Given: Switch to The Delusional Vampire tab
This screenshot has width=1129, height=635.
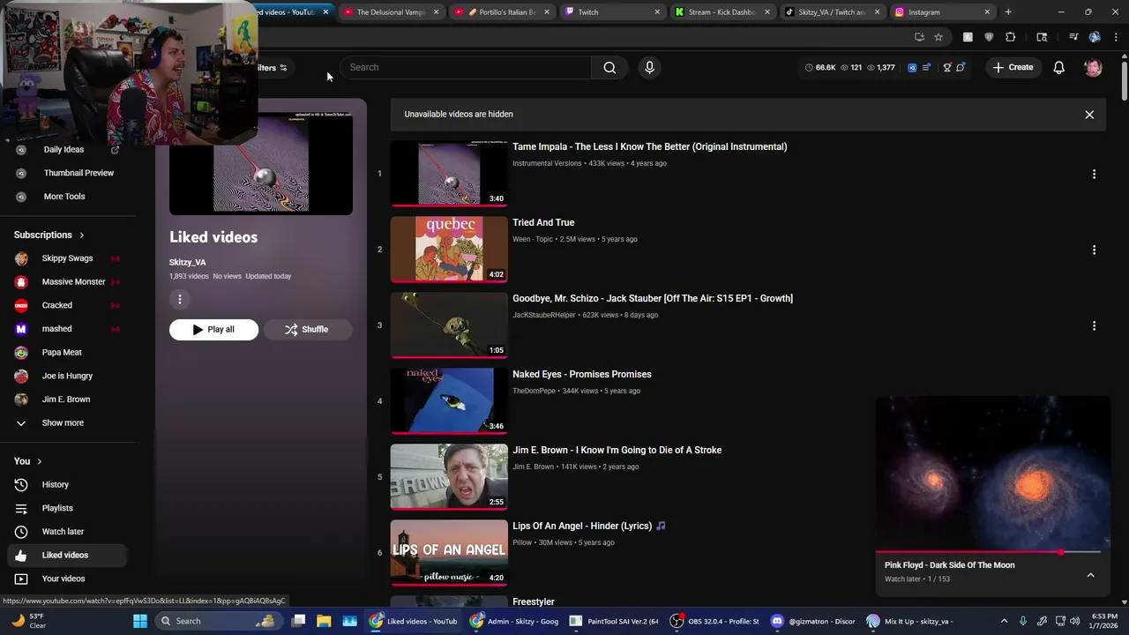Looking at the screenshot, I should pos(392,12).
